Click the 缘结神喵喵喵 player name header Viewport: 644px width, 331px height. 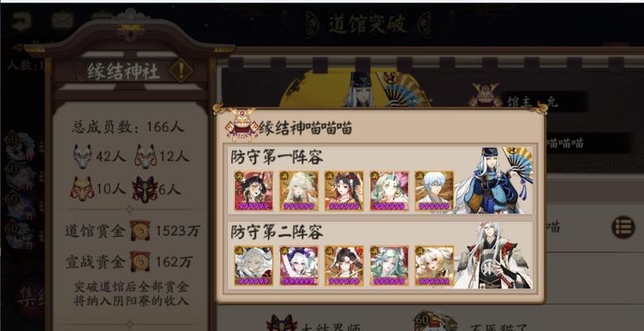(305, 128)
